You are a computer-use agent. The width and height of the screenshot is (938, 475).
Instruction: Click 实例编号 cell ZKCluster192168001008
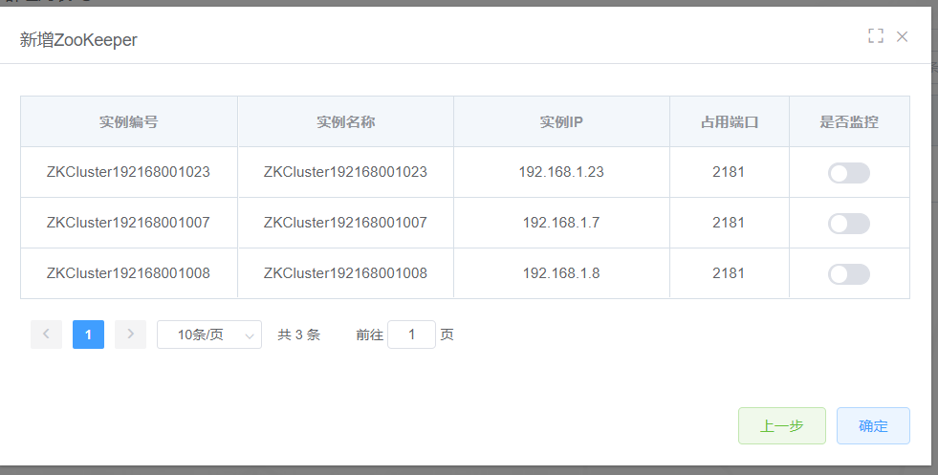pos(129,273)
